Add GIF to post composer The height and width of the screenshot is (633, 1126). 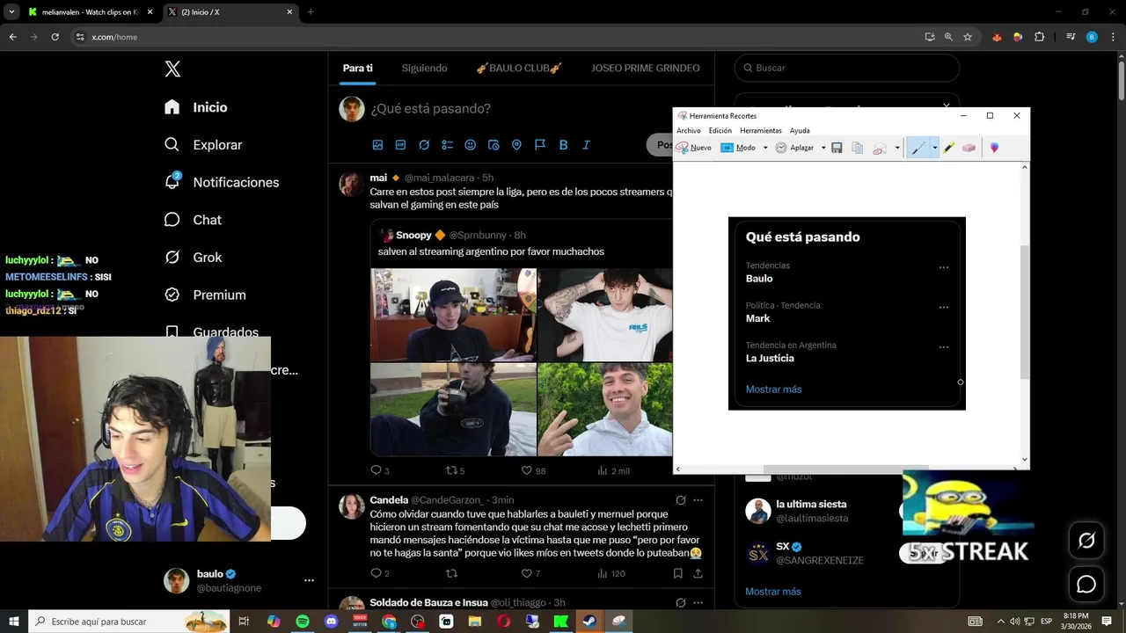tap(400, 145)
